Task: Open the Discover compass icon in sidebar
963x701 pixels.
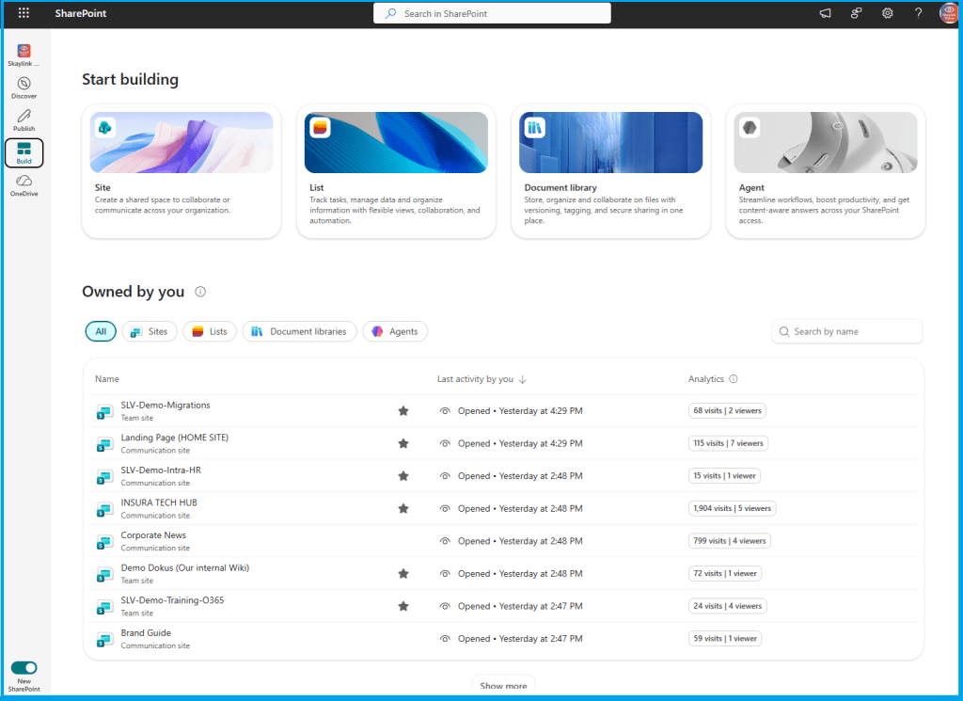Action: 24,84
